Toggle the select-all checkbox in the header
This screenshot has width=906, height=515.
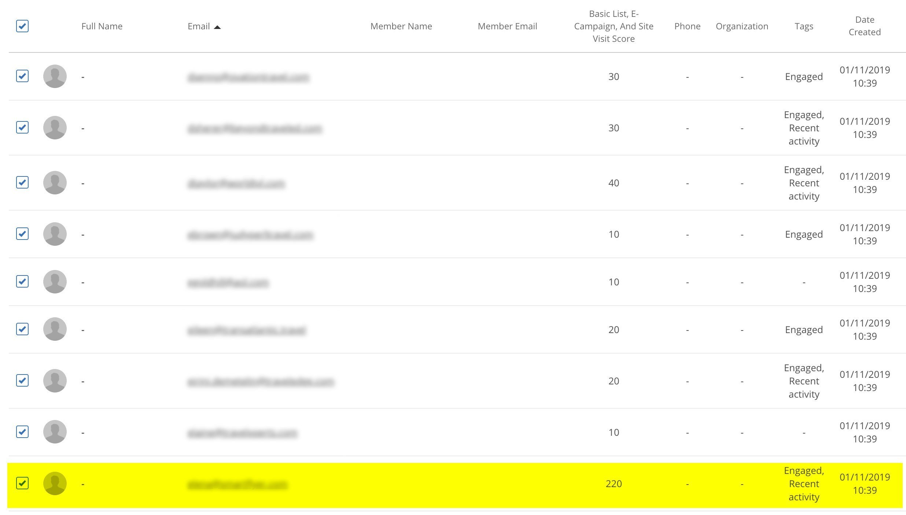22,26
